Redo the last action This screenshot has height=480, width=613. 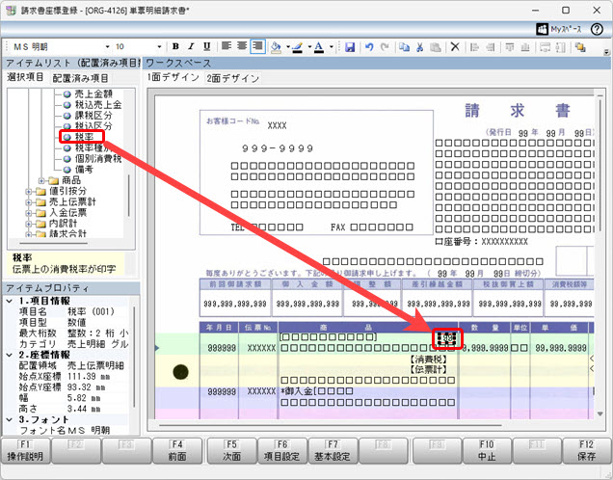[x=385, y=47]
